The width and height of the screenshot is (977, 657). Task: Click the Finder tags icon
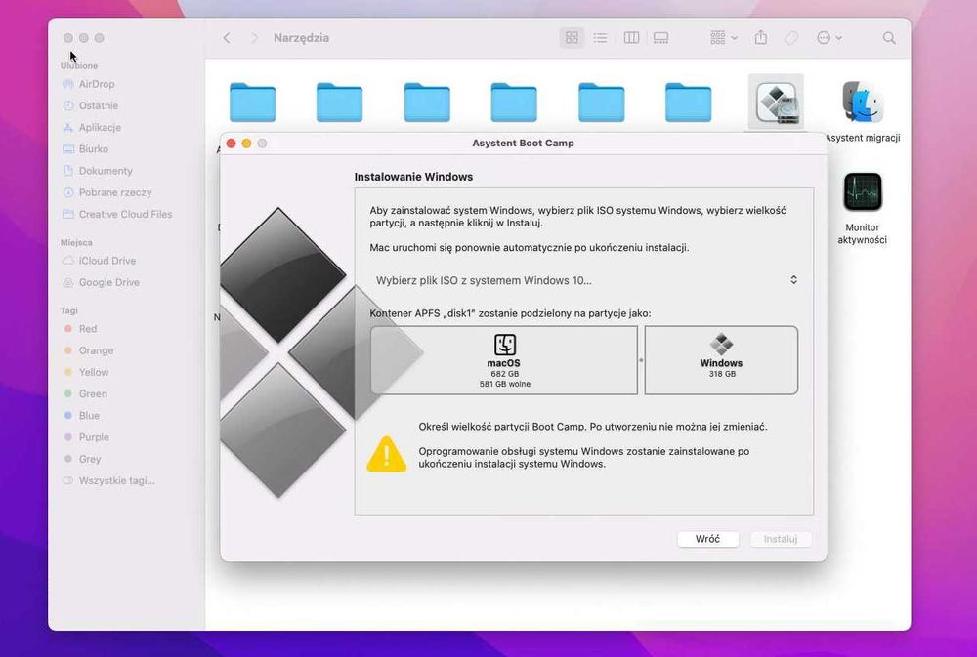click(x=791, y=38)
